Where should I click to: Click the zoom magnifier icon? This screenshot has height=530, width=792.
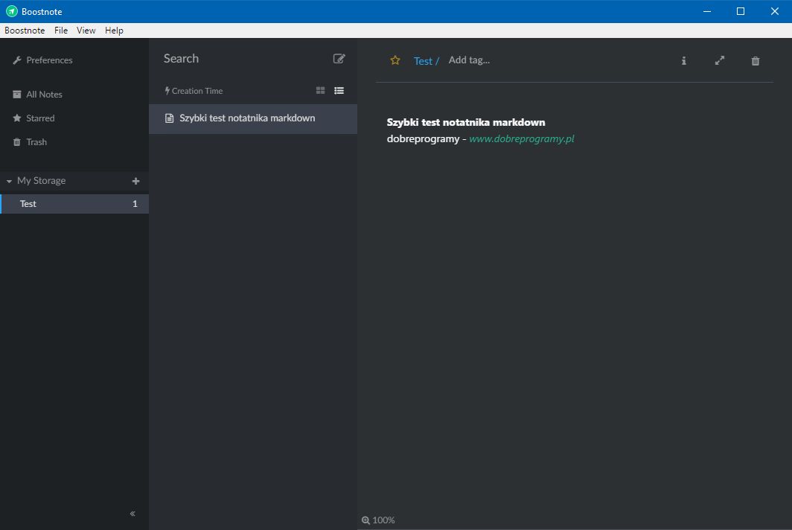click(x=365, y=520)
